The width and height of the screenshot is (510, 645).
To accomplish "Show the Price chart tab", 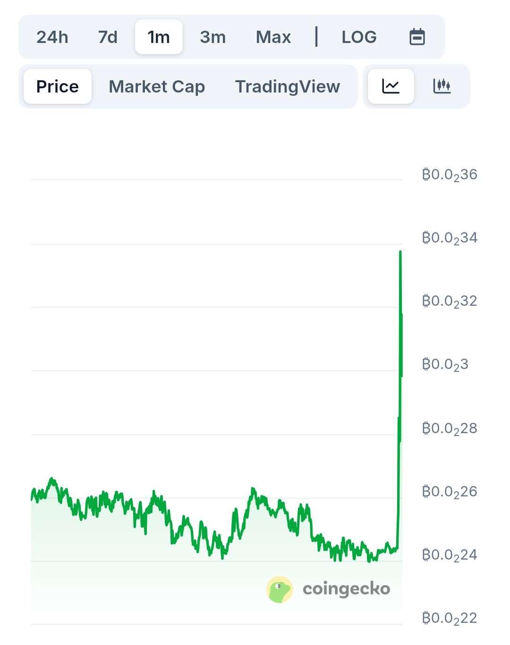I will click(x=58, y=86).
